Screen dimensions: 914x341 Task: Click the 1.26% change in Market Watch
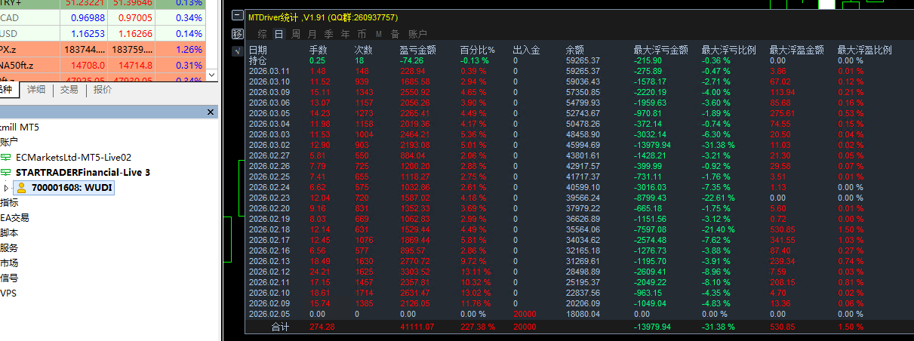point(187,50)
